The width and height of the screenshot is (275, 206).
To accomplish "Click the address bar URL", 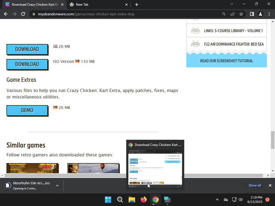I will (86, 14).
